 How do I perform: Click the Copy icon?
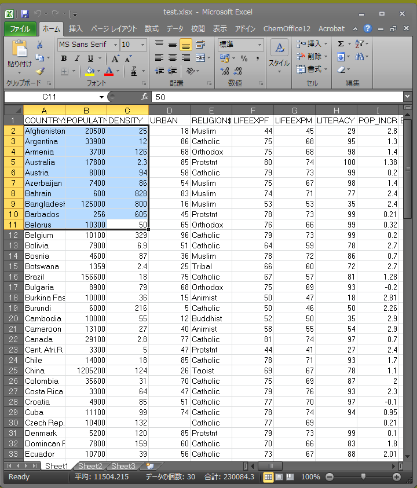[x=39, y=57]
